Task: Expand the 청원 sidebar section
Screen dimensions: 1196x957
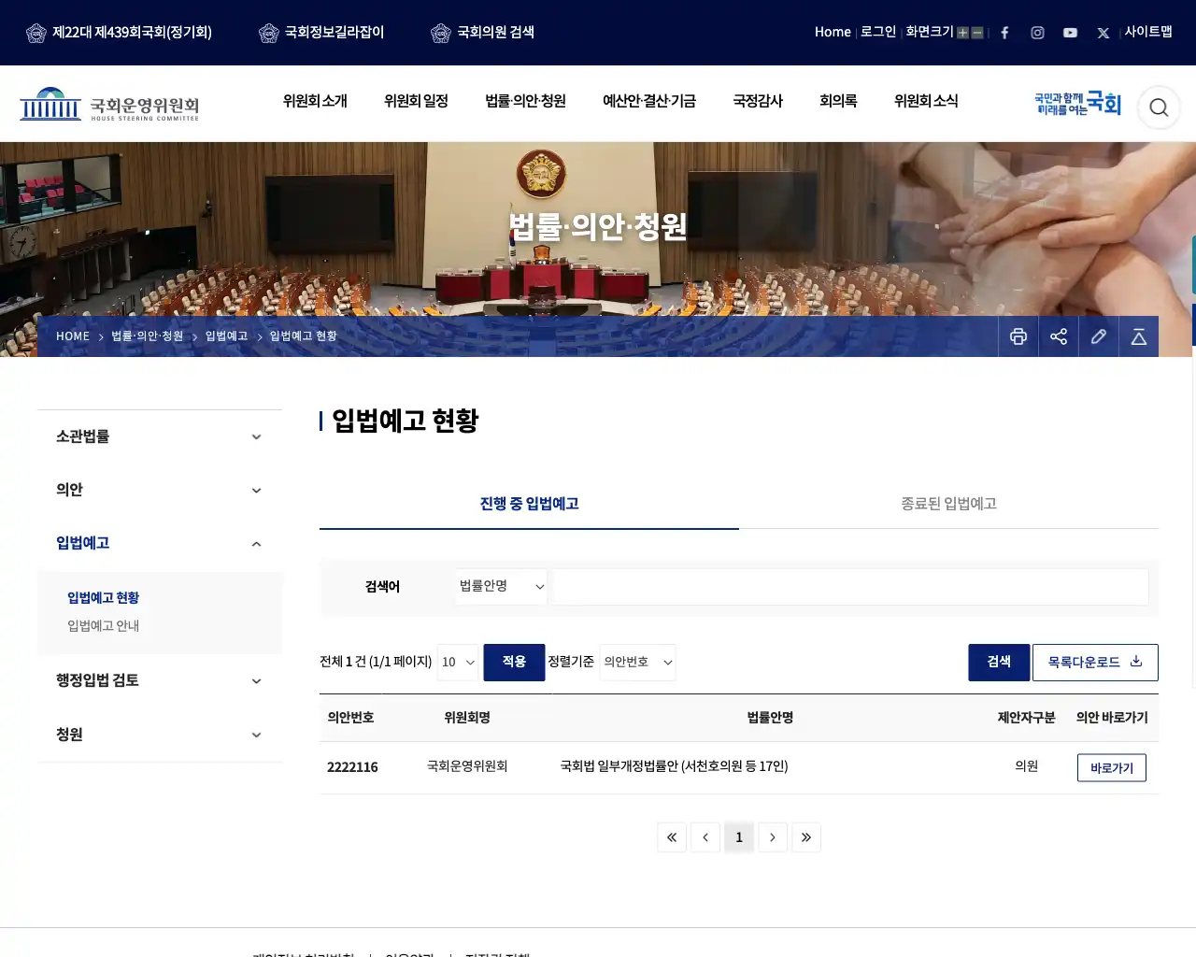Action: pos(160,735)
